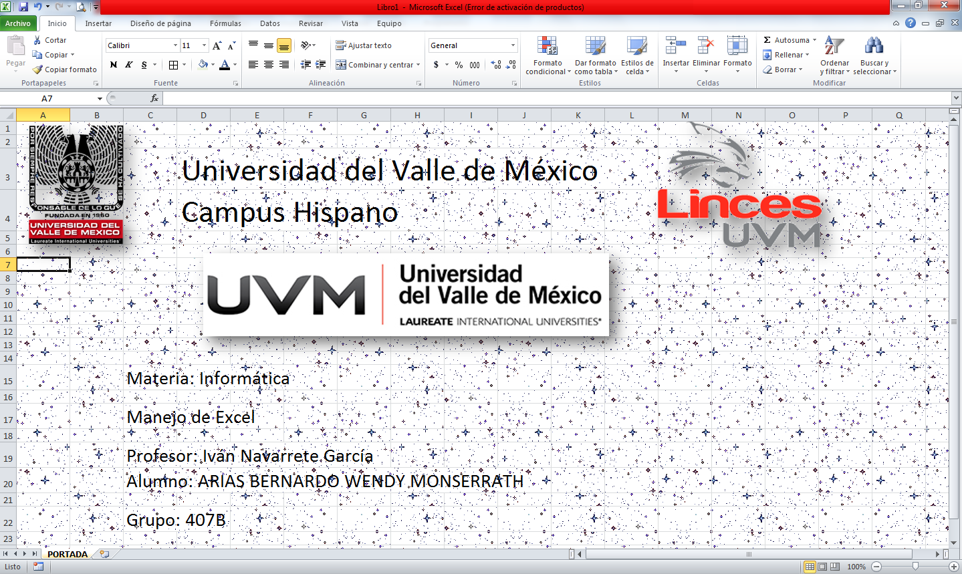Screen dimensions: 962x574
Task: Click decrease decimals icon
Action: point(511,65)
